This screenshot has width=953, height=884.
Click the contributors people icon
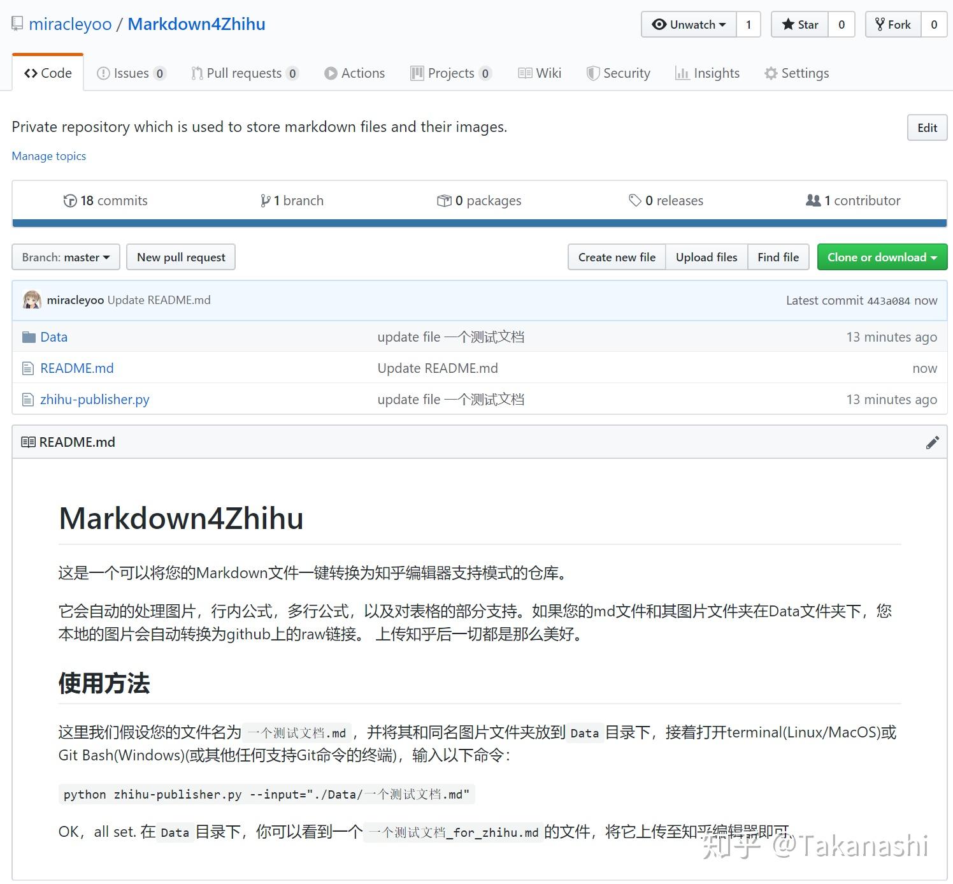813,201
